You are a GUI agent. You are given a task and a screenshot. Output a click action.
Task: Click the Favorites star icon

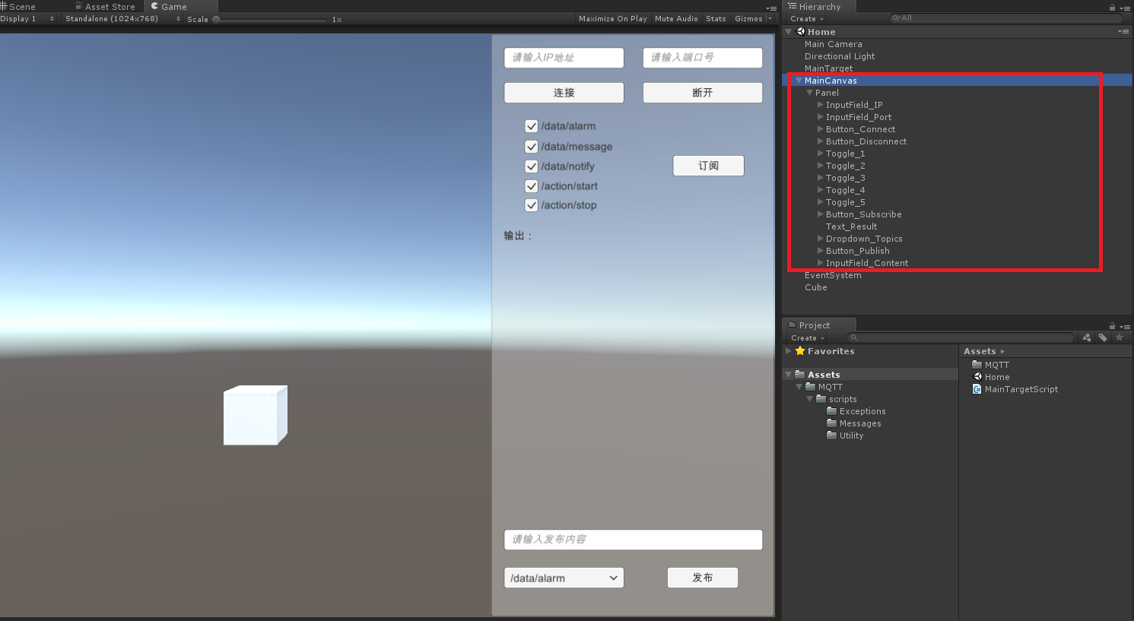tap(799, 351)
